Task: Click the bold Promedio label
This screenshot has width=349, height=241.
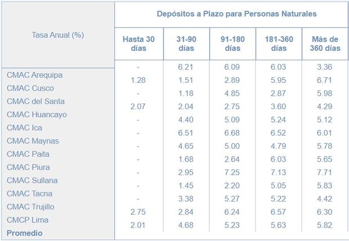Action: point(25,233)
